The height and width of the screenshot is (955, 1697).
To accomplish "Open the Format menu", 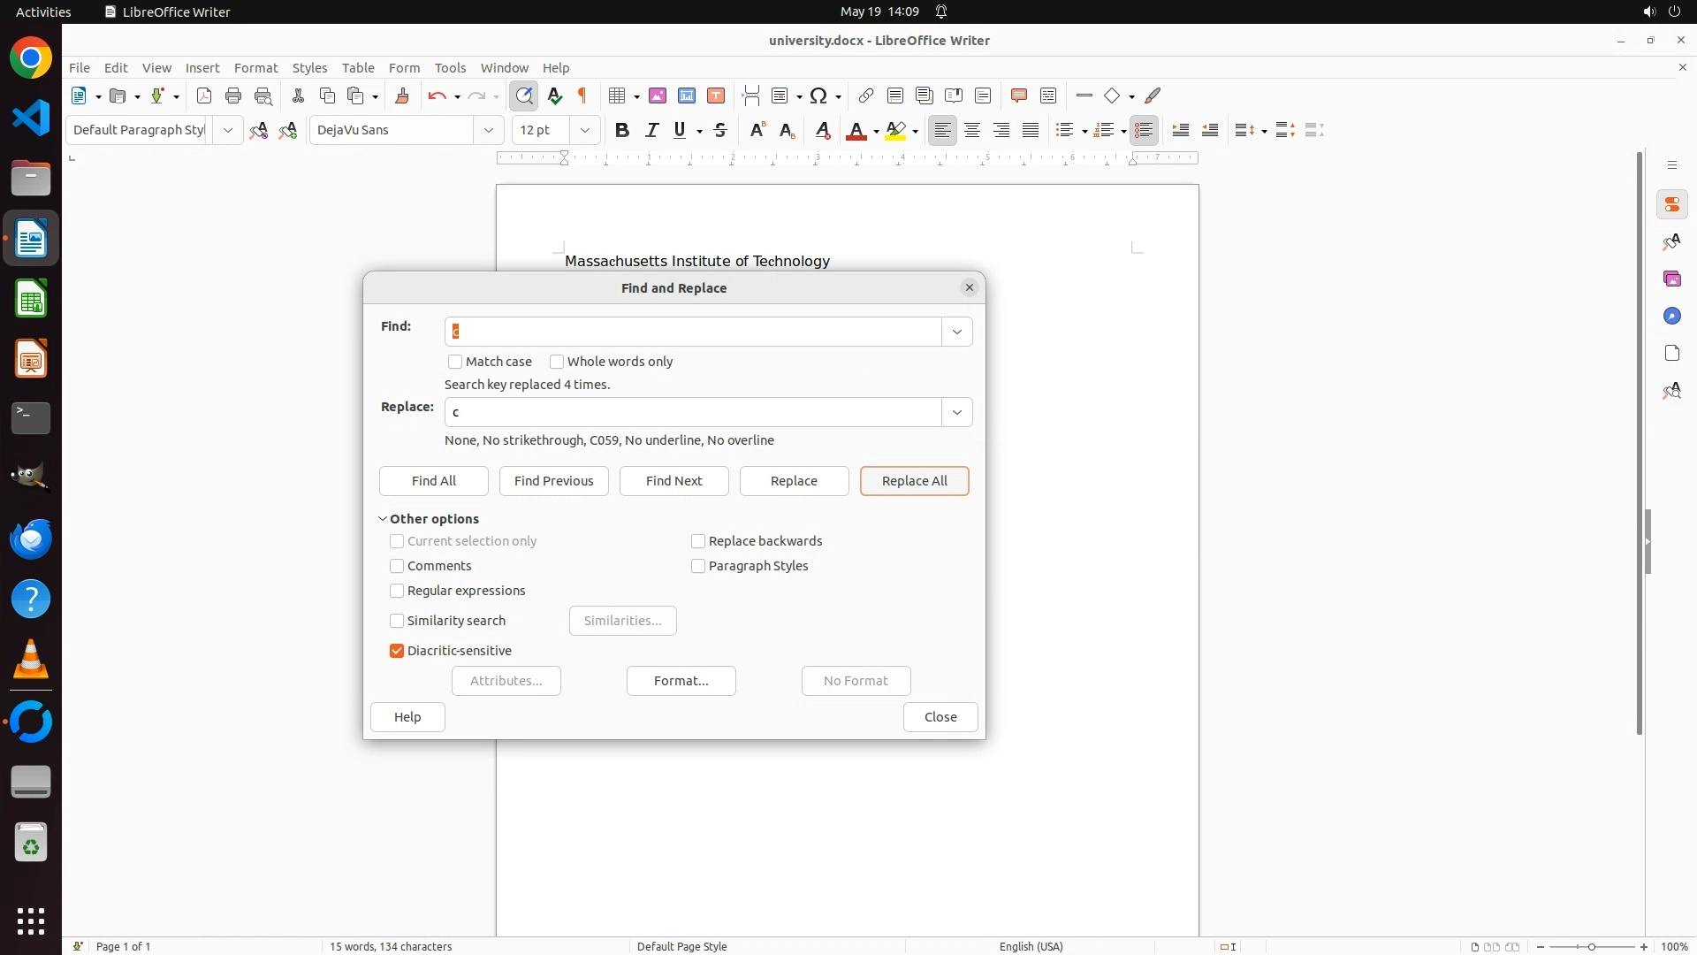I will [255, 67].
